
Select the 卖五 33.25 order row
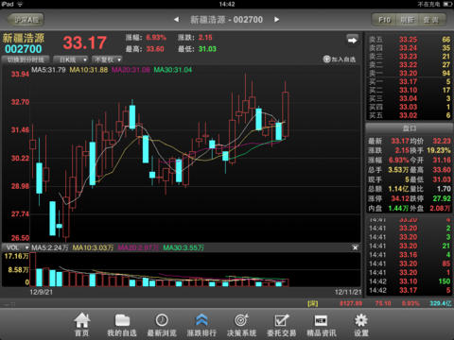pyautogui.click(x=410, y=40)
